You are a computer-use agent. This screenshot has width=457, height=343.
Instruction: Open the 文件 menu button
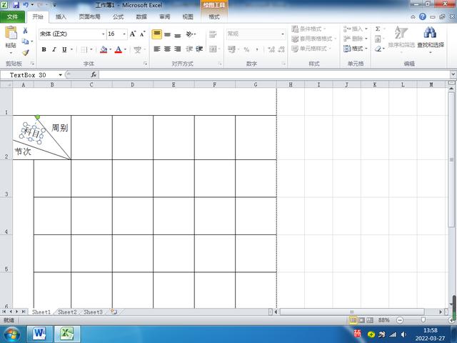tap(12, 16)
